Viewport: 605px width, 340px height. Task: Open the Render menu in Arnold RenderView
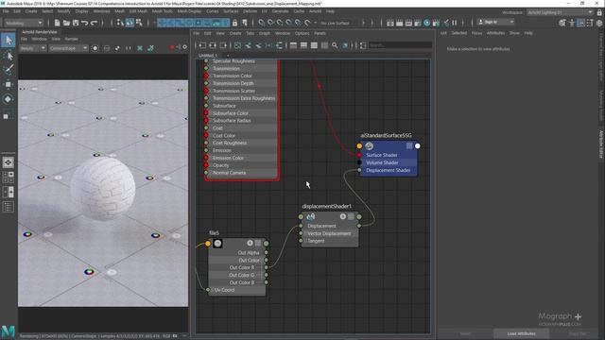[72, 39]
